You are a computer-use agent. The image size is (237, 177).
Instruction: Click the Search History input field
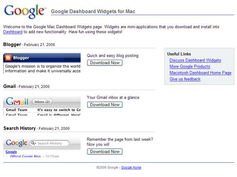(50, 143)
